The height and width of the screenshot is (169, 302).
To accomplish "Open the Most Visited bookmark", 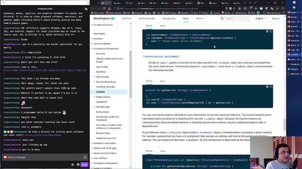I will tap(98, 13).
